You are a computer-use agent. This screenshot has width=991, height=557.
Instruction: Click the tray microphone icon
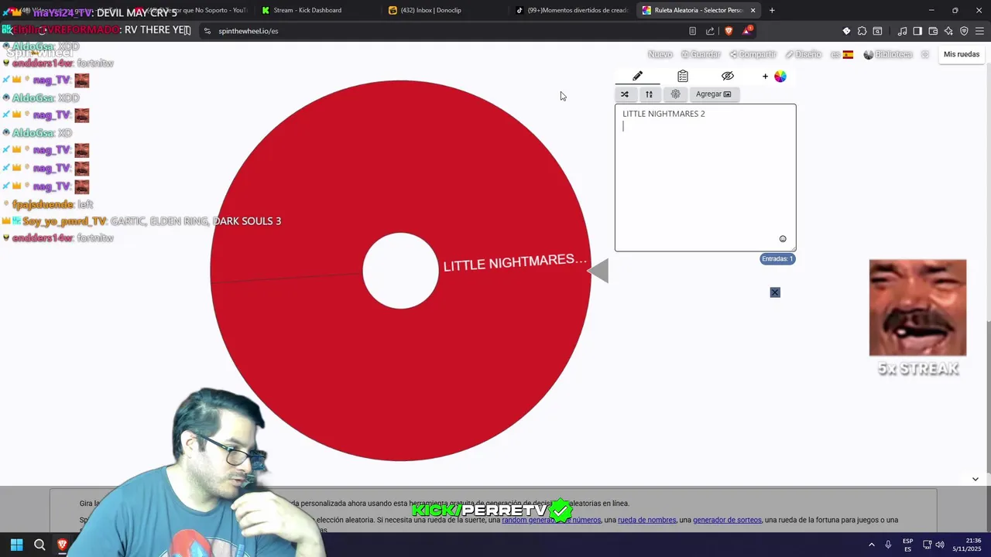pos(888,545)
